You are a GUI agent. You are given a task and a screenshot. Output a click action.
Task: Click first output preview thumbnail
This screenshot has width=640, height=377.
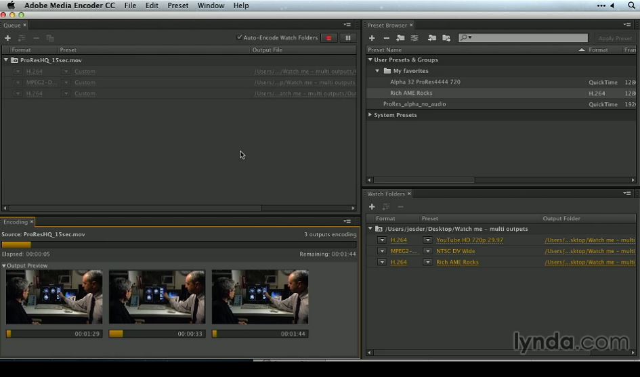point(54,297)
